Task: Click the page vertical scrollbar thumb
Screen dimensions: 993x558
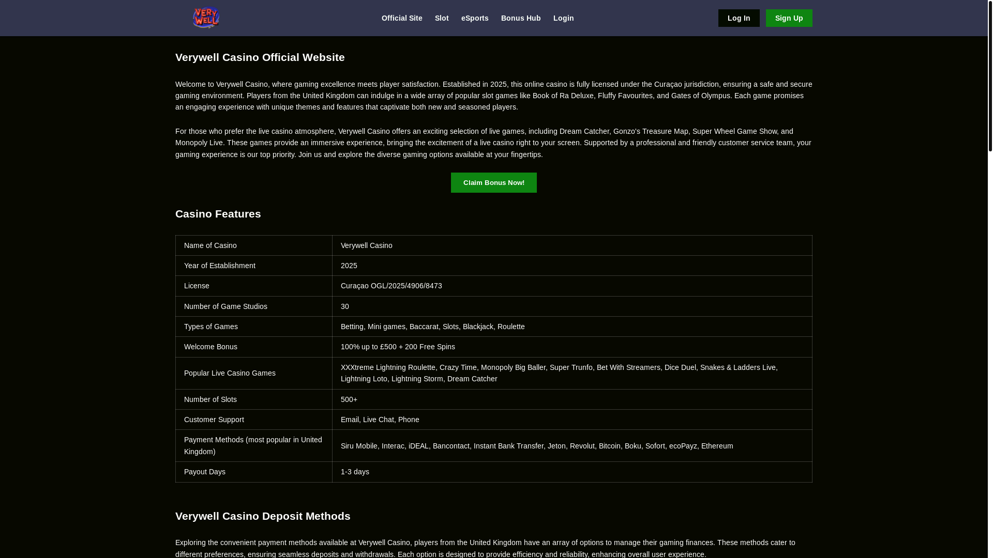Action: pos(990,75)
